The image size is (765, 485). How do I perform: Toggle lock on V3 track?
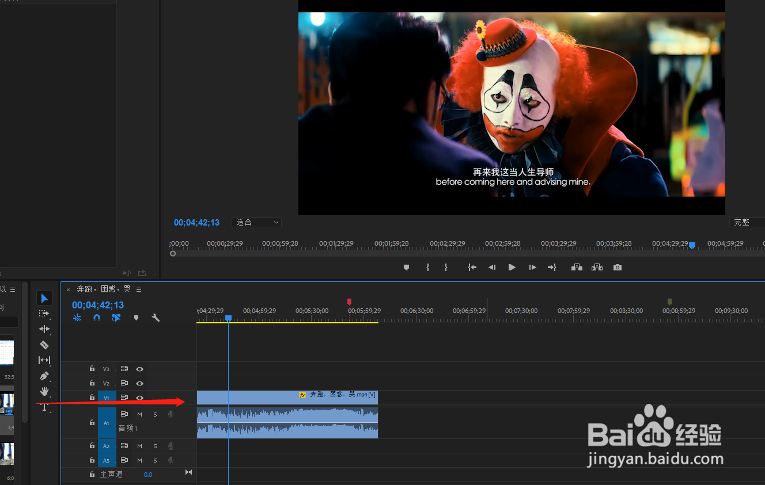92,369
